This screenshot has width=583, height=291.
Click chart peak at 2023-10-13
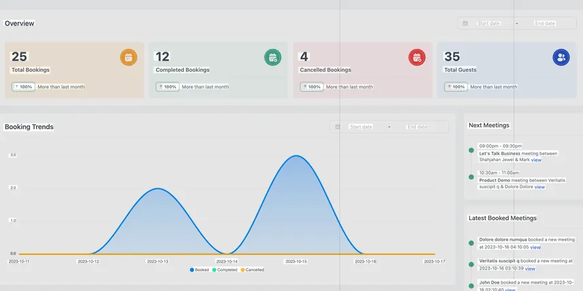click(x=158, y=188)
